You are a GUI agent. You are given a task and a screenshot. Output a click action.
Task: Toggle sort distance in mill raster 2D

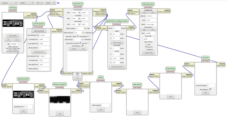tap(83, 45)
